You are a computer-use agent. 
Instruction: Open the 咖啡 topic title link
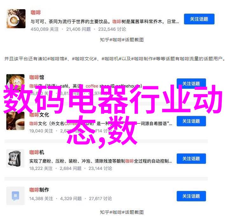tap(36, 12)
